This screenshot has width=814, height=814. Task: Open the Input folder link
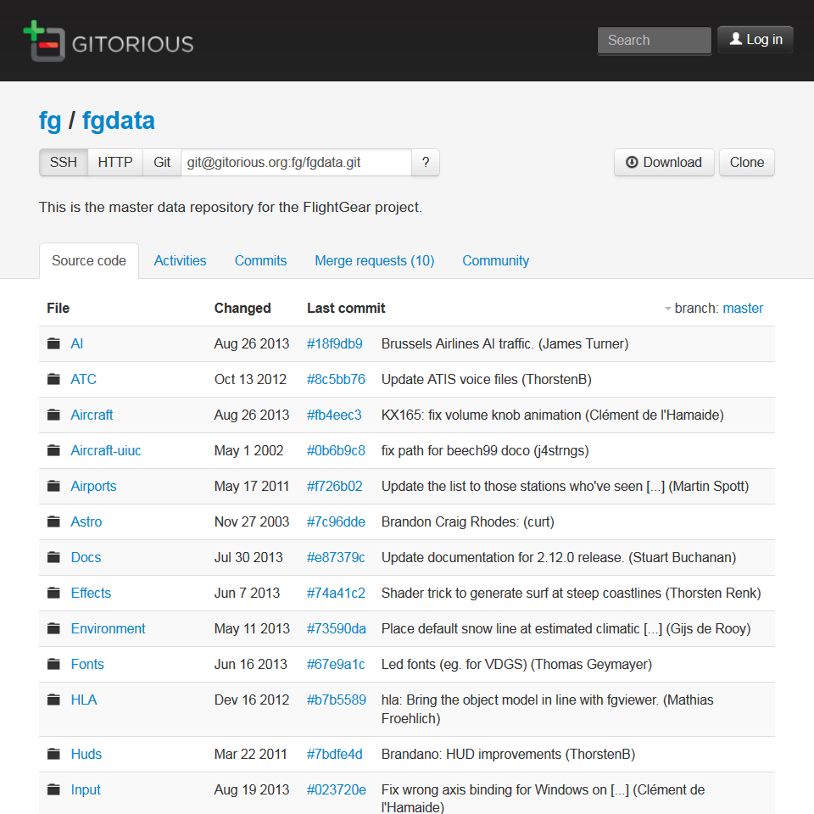[x=86, y=789]
